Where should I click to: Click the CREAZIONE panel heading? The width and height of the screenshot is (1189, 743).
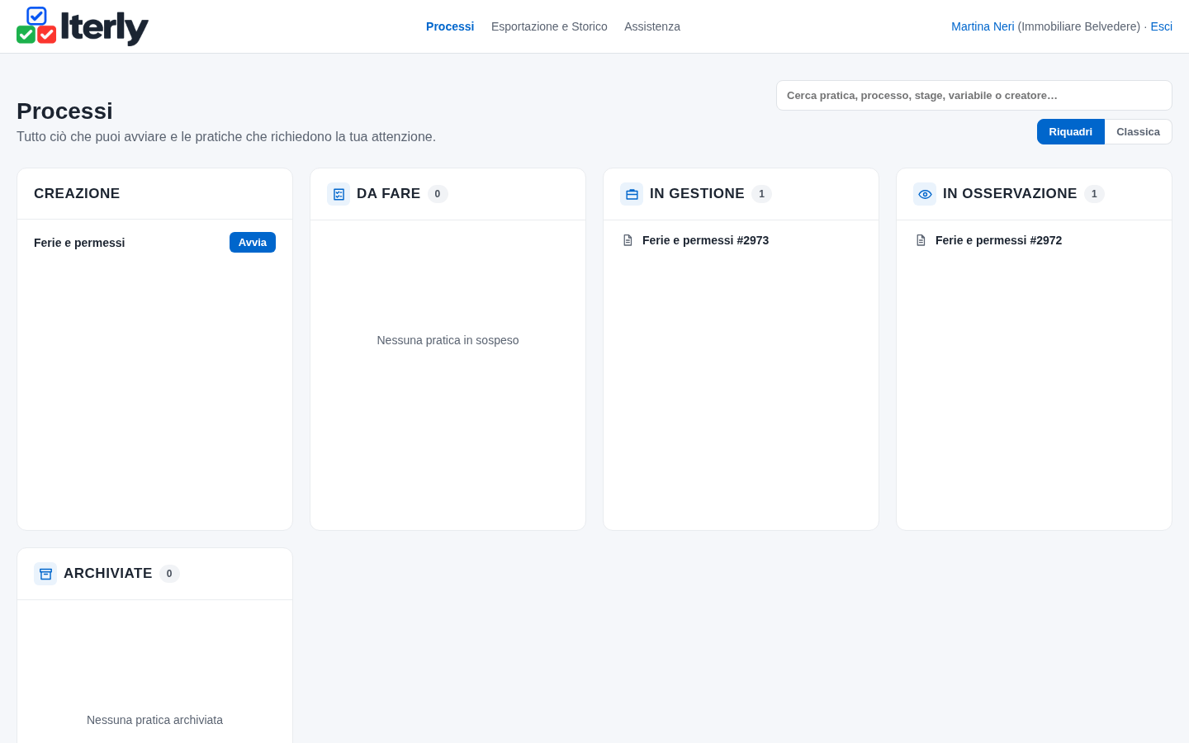point(77,194)
